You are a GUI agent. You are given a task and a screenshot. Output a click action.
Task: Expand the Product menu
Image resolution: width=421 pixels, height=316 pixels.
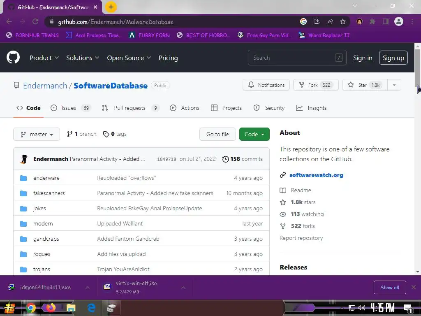pyautogui.click(x=44, y=58)
